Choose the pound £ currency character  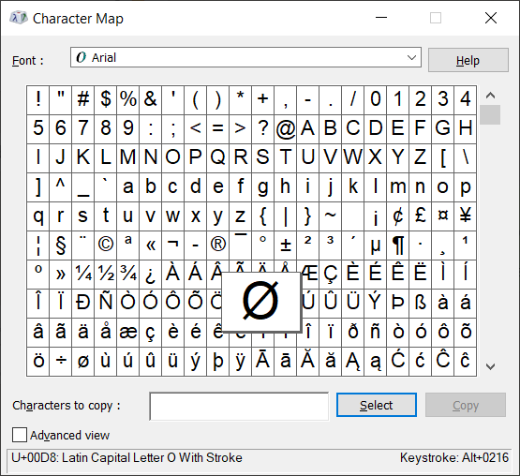[420, 216]
